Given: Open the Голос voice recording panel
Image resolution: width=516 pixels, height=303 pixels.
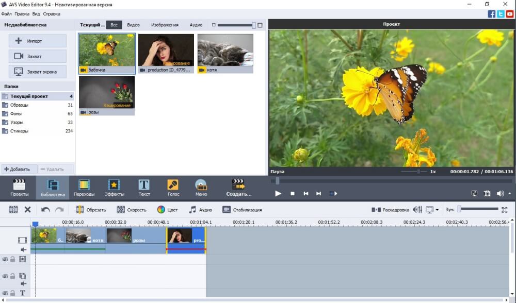Looking at the screenshot, I should pos(173,188).
